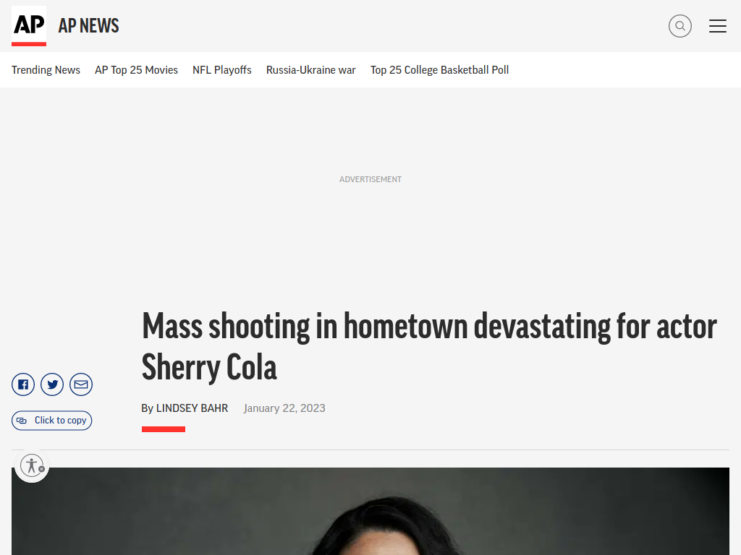Go to AP Top 25 Movies
Viewport: 741px width, 555px height.
tap(136, 70)
